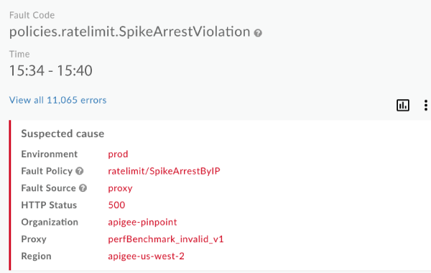
Task: Click the policies.ratelimit.SpikeArrestViolation fault code text
Action: click(x=130, y=32)
